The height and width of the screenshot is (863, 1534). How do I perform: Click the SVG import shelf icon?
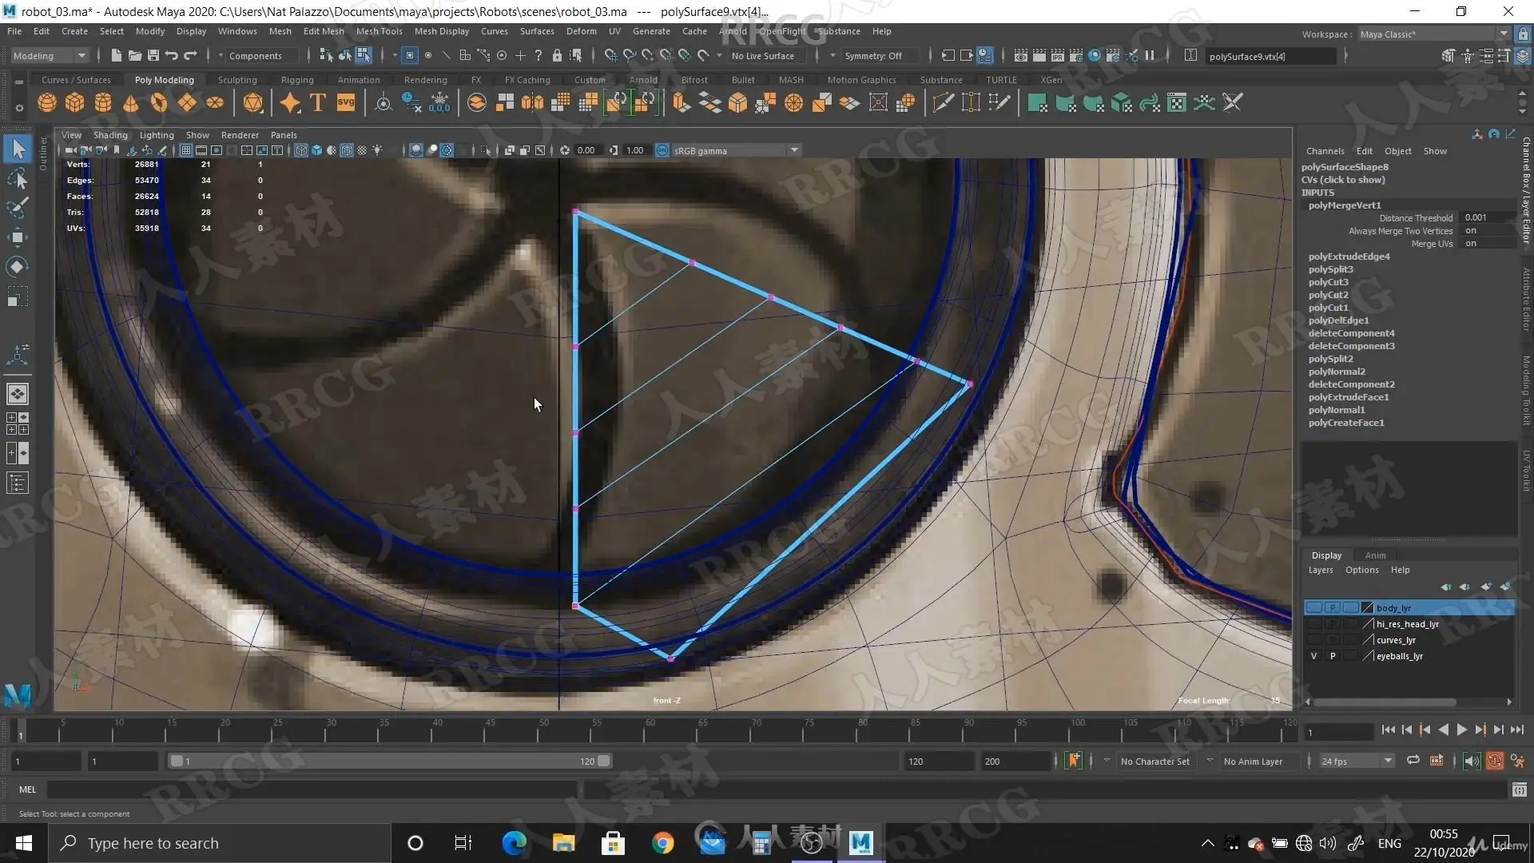[345, 103]
